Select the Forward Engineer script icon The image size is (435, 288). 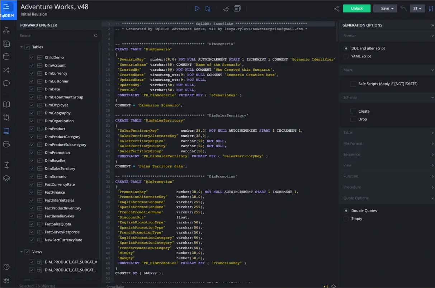(6, 131)
